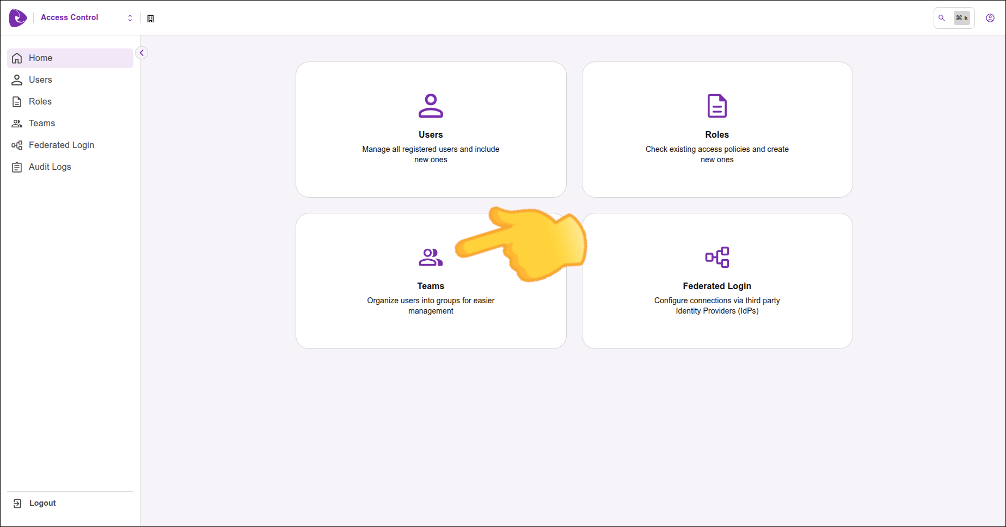Click the organization building icon in header
The width and height of the screenshot is (1006, 527).
151,19
